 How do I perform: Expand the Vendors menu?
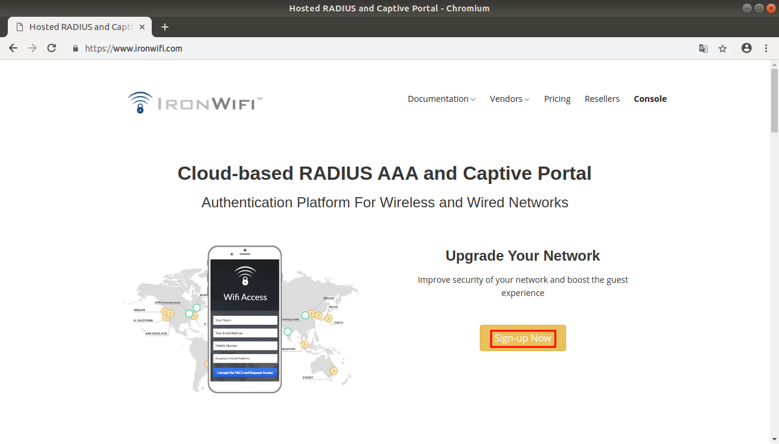pos(510,99)
